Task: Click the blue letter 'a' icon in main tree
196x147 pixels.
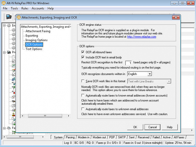Action: click(13, 79)
